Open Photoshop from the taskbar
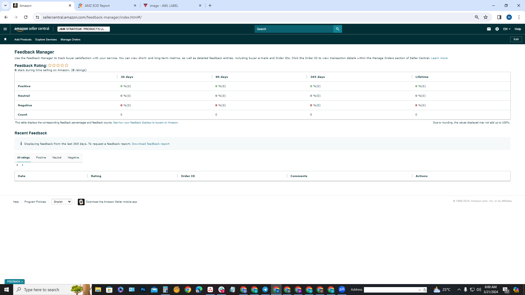525x295 pixels. pos(143,290)
